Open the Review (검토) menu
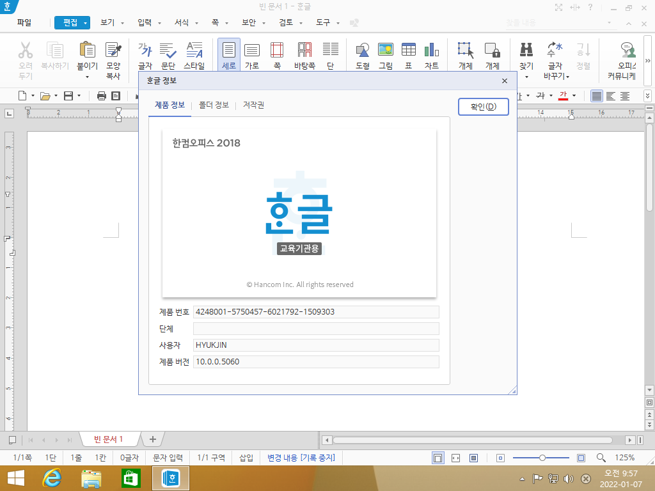Viewport: 655px width, 491px height. pos(286,22)
